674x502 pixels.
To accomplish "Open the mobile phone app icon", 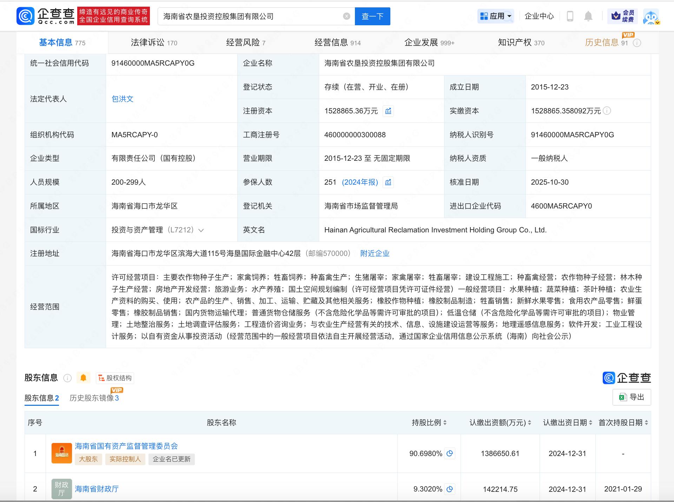I will pyautogui.click(x=570, y=16).
